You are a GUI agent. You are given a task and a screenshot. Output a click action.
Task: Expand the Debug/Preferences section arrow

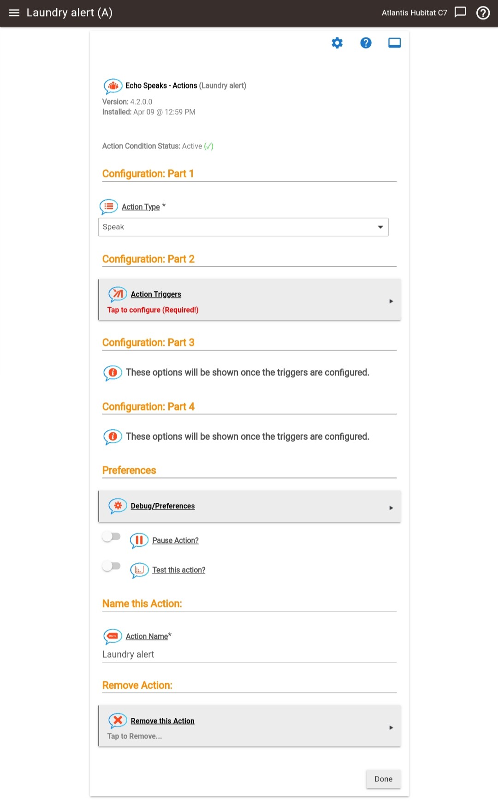[391, 508]
